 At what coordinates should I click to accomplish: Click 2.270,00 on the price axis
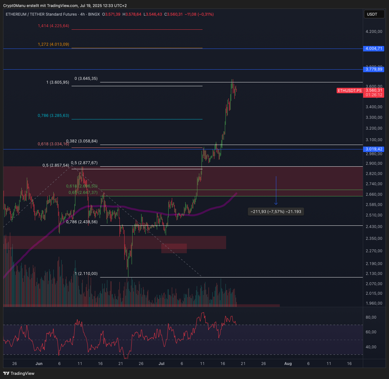374,251
